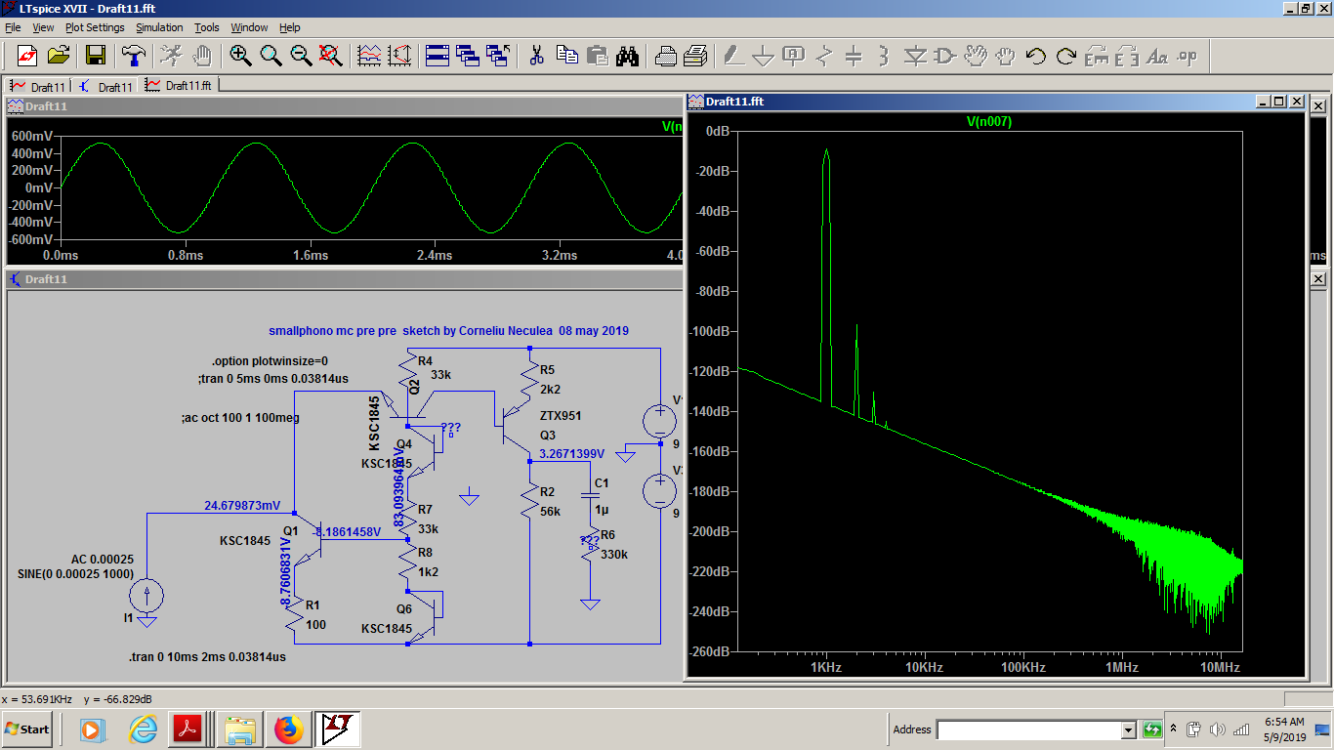The image size is (1334, 750).
Task: Click the Place Ground symbol icon
Action: 763,56
